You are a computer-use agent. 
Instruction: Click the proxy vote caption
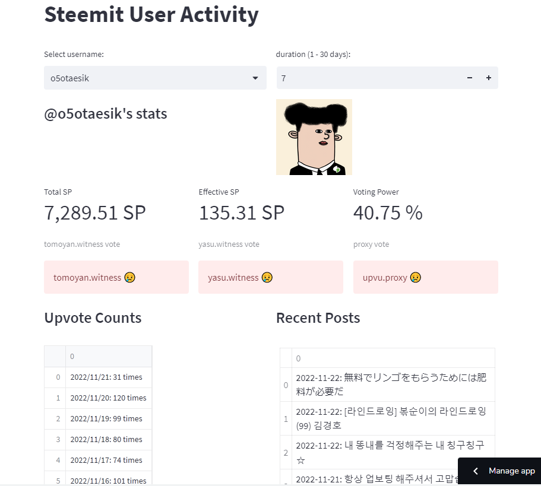[x=371, y=244]
